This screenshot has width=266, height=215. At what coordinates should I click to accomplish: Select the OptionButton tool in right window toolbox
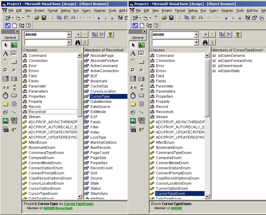pyautogui.click(x=142, y=70)
